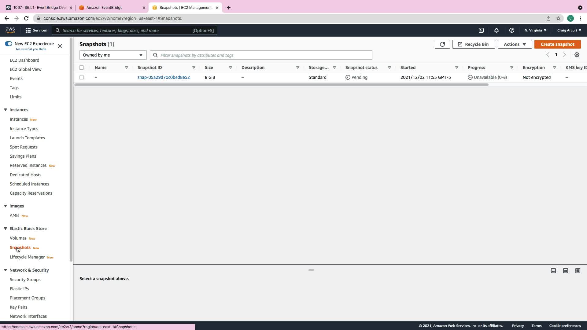
Task: Toggle New EC2 Experience switch
Action: (x=9, y=44)
